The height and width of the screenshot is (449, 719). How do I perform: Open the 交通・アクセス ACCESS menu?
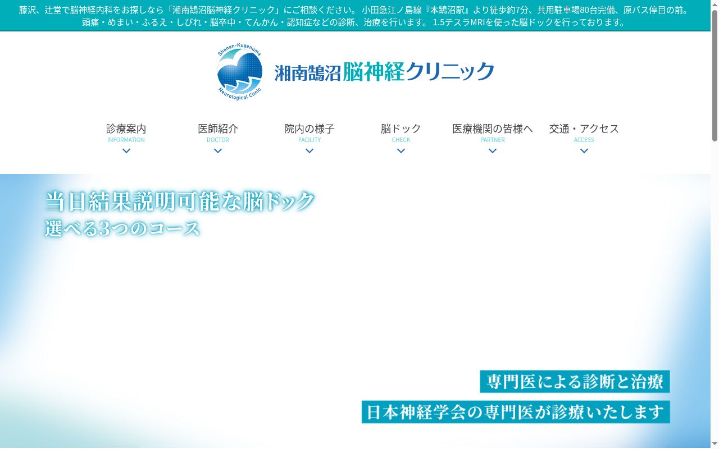pyautogui.click(x=584, y=134)
